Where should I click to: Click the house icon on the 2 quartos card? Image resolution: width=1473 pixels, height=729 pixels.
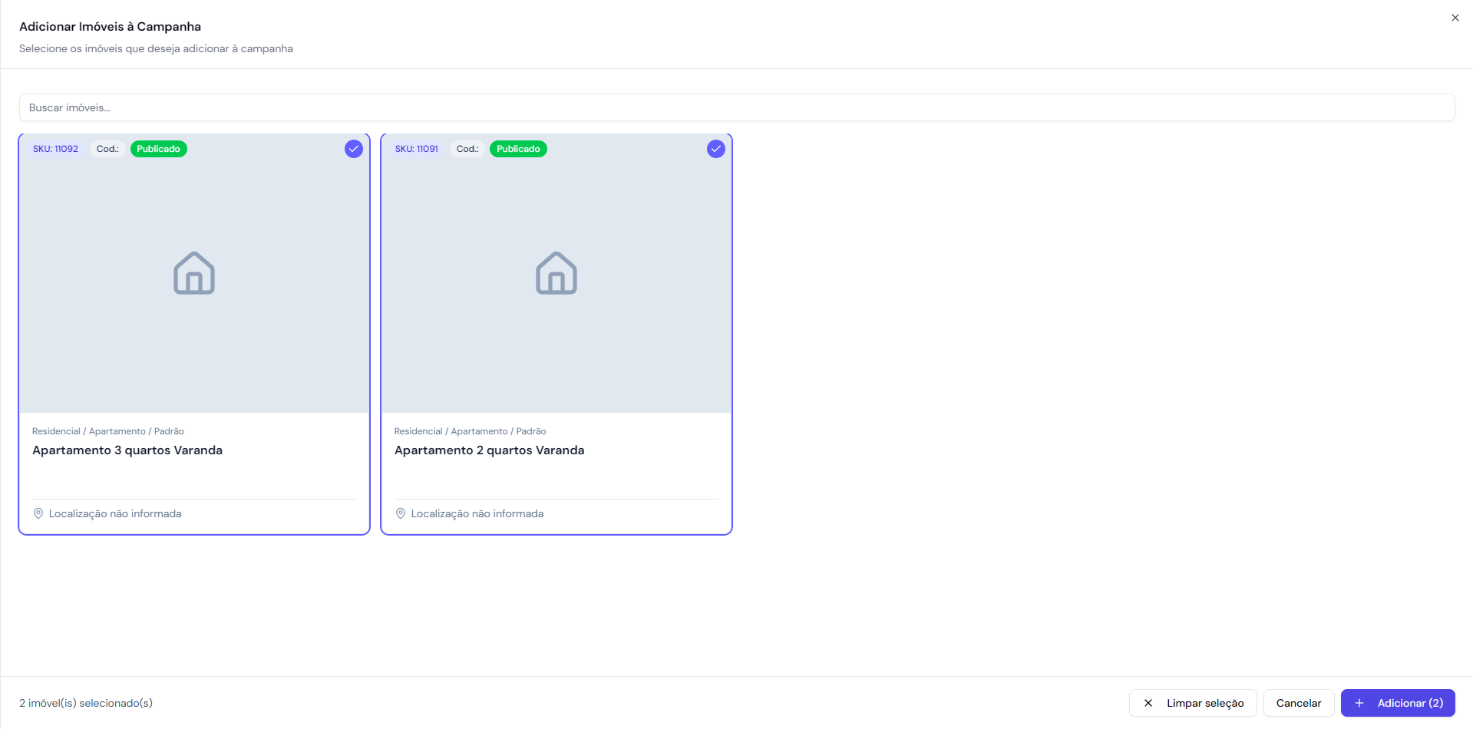tap(557, 273)
